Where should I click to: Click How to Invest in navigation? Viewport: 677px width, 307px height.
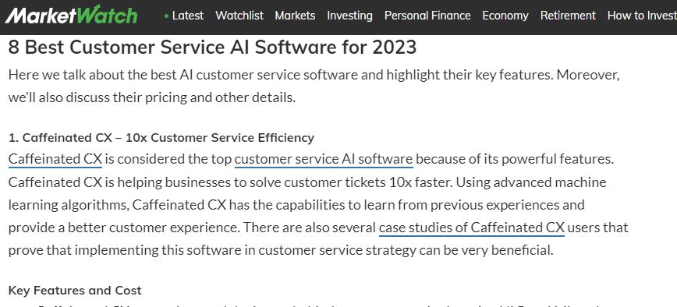pos(642,16)
